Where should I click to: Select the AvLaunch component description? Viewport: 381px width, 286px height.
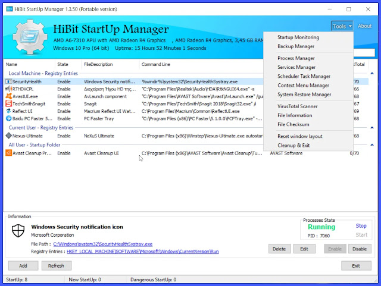(x=105, y=96)
